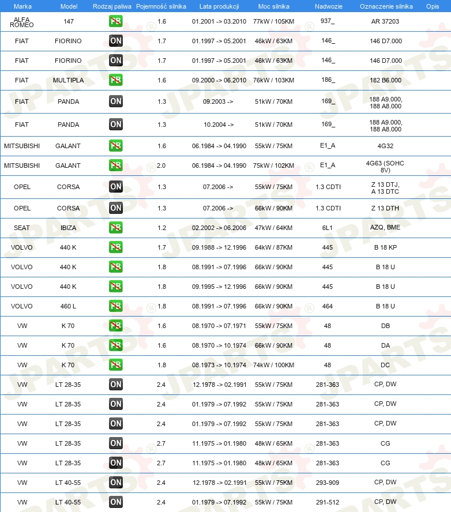Click engine code DC
451x512 pixels.
point(385,365)
